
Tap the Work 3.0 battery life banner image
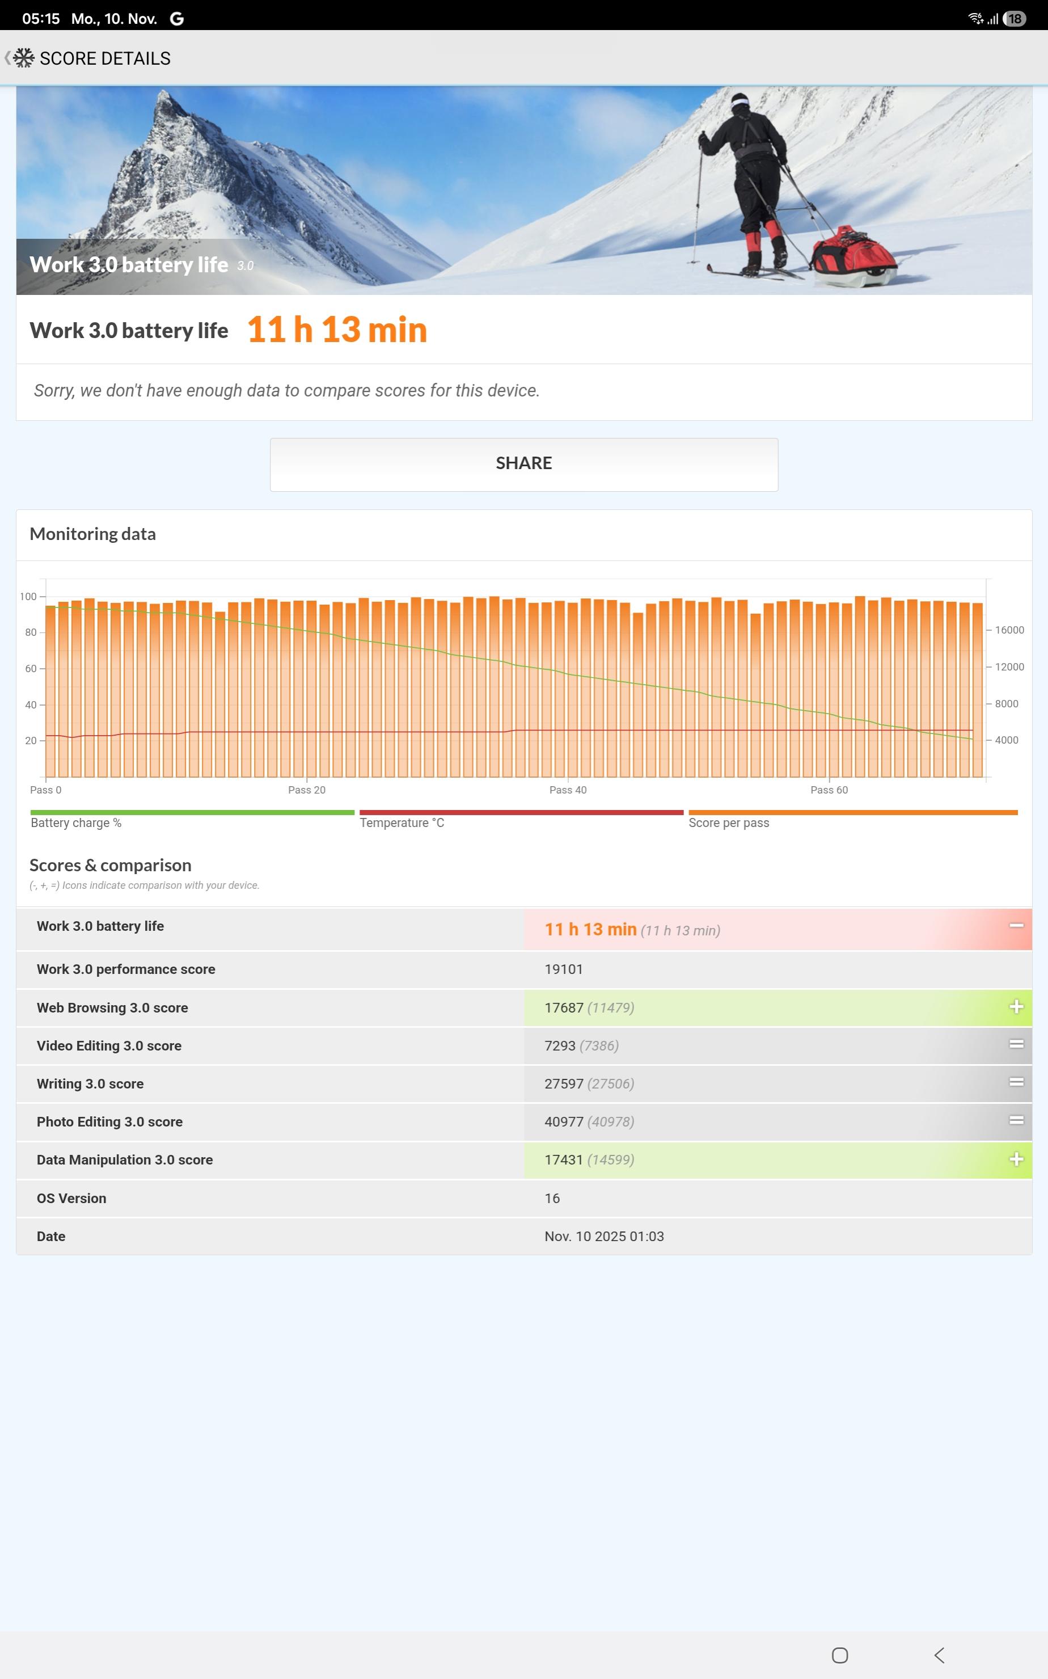pyautogui.click(x=523, y=191)
